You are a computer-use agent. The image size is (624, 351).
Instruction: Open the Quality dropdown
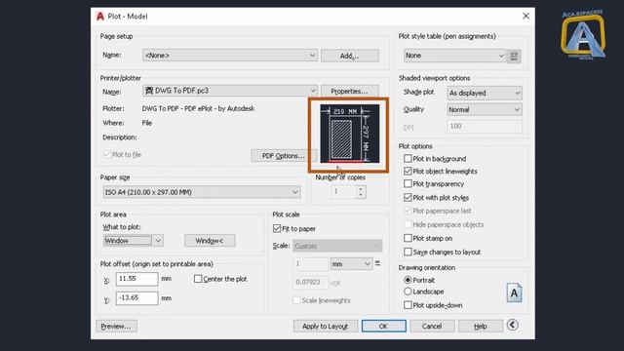485,109
